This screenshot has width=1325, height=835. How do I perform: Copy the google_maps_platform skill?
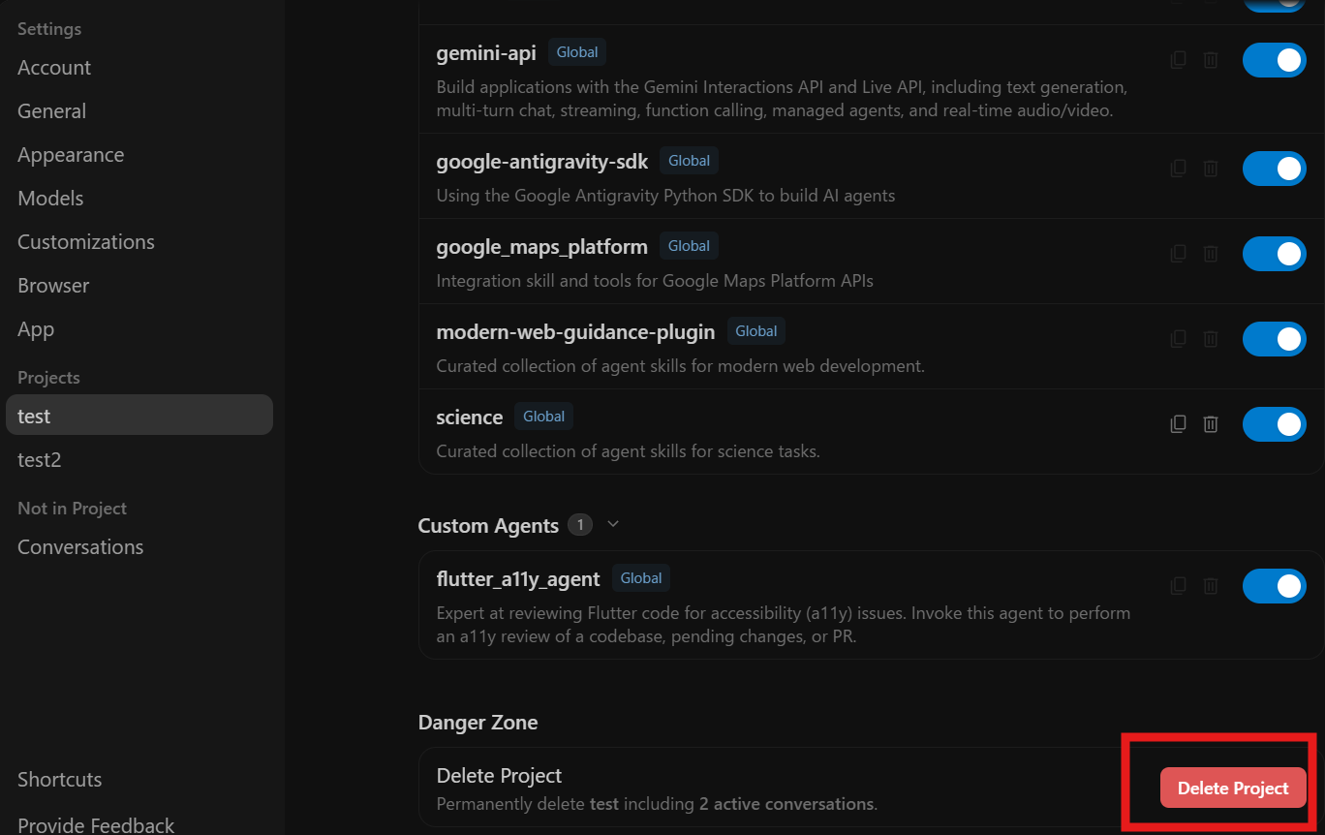1178,254
